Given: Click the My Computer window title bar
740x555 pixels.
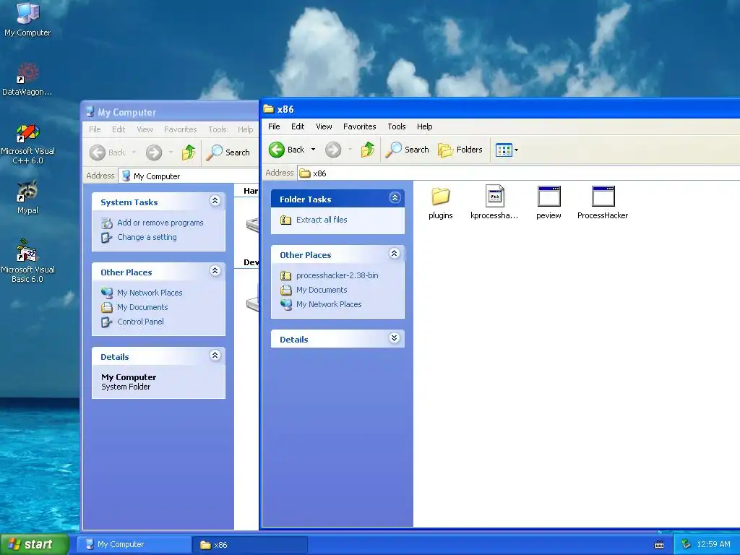Looking at the screenshot, I should [x=170, y=112].
